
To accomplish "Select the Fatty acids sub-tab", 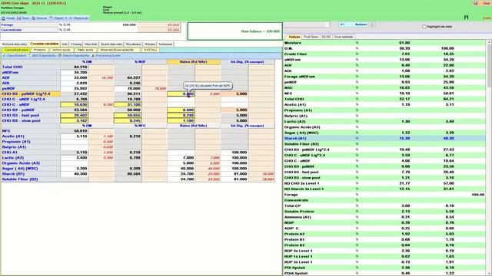I will [x=85, y=50].
